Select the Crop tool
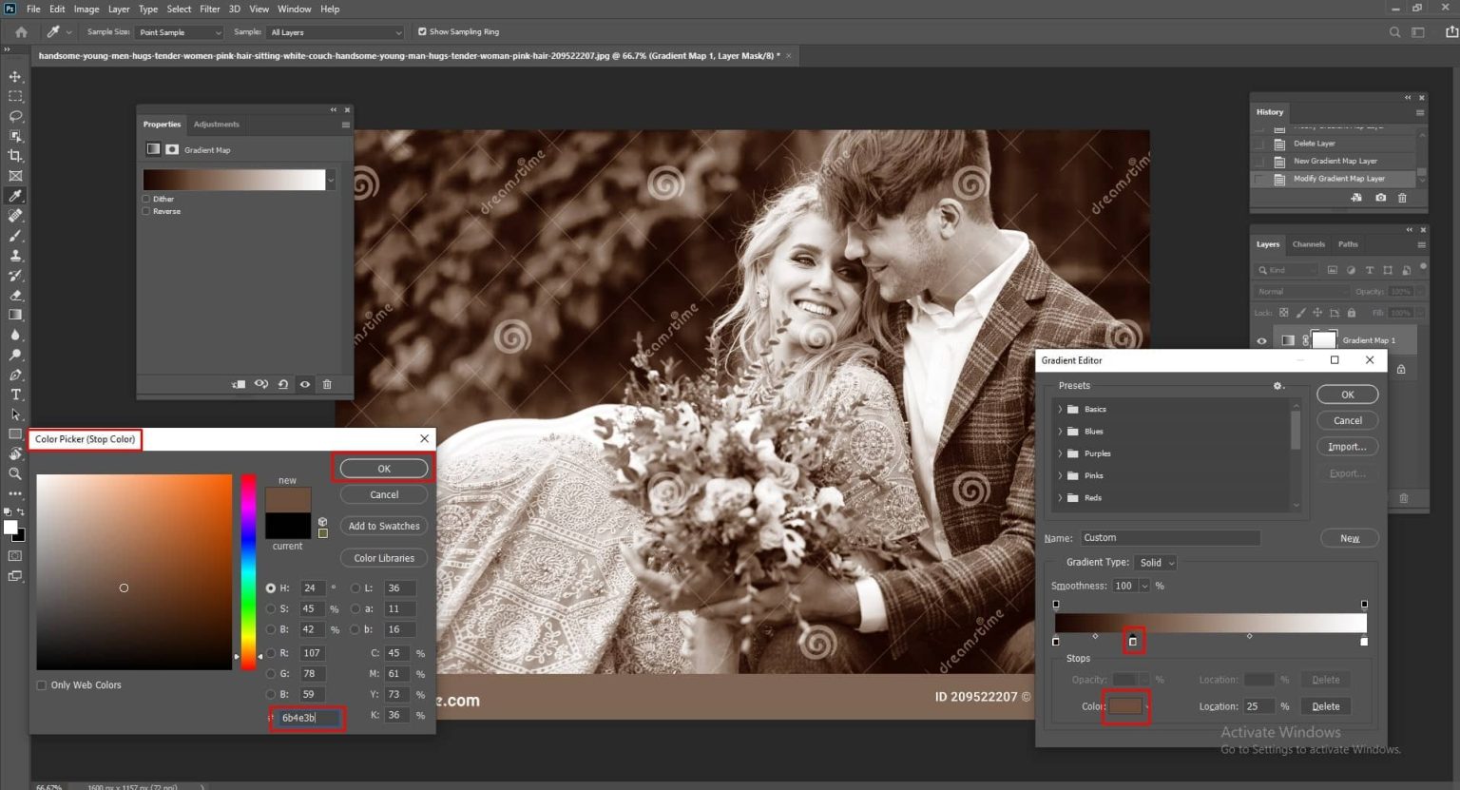 coord(14,156)
